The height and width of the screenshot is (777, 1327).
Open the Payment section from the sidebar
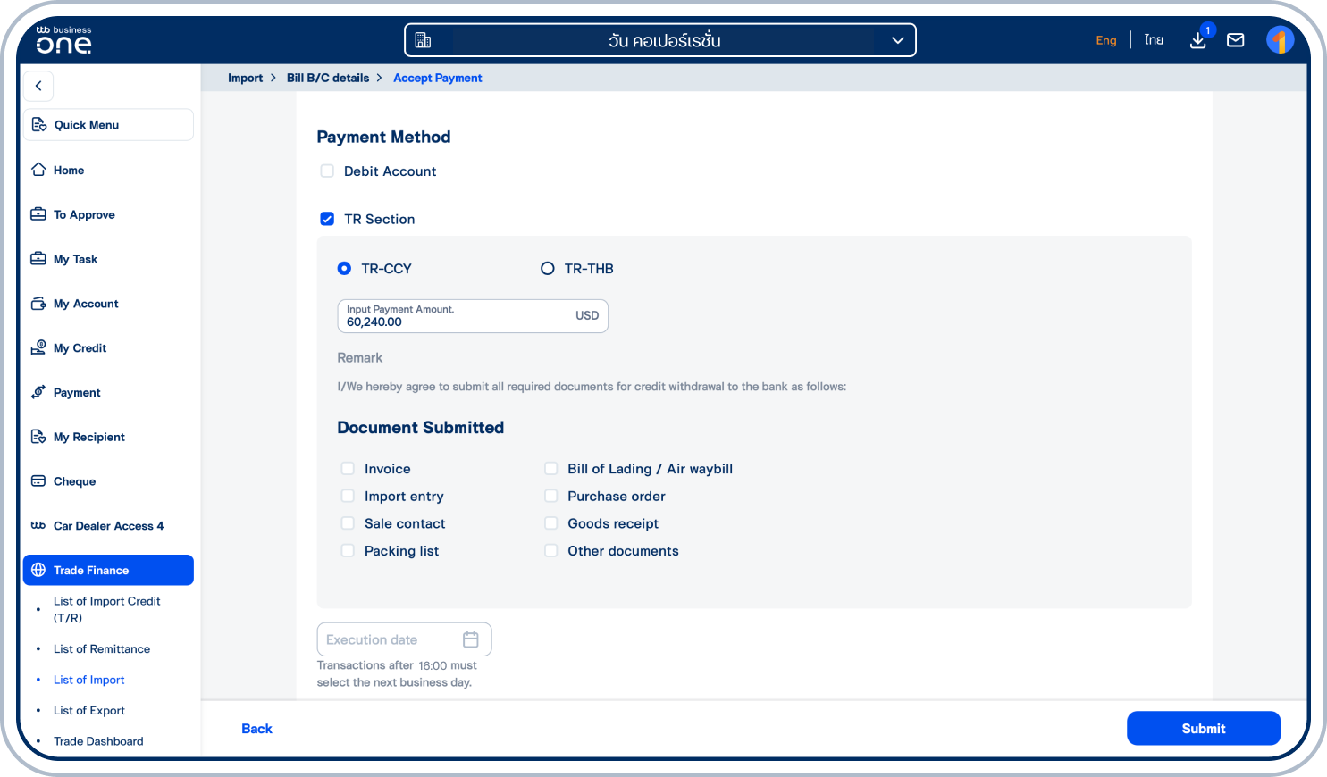pyautogui.click(x=76, y=392)
